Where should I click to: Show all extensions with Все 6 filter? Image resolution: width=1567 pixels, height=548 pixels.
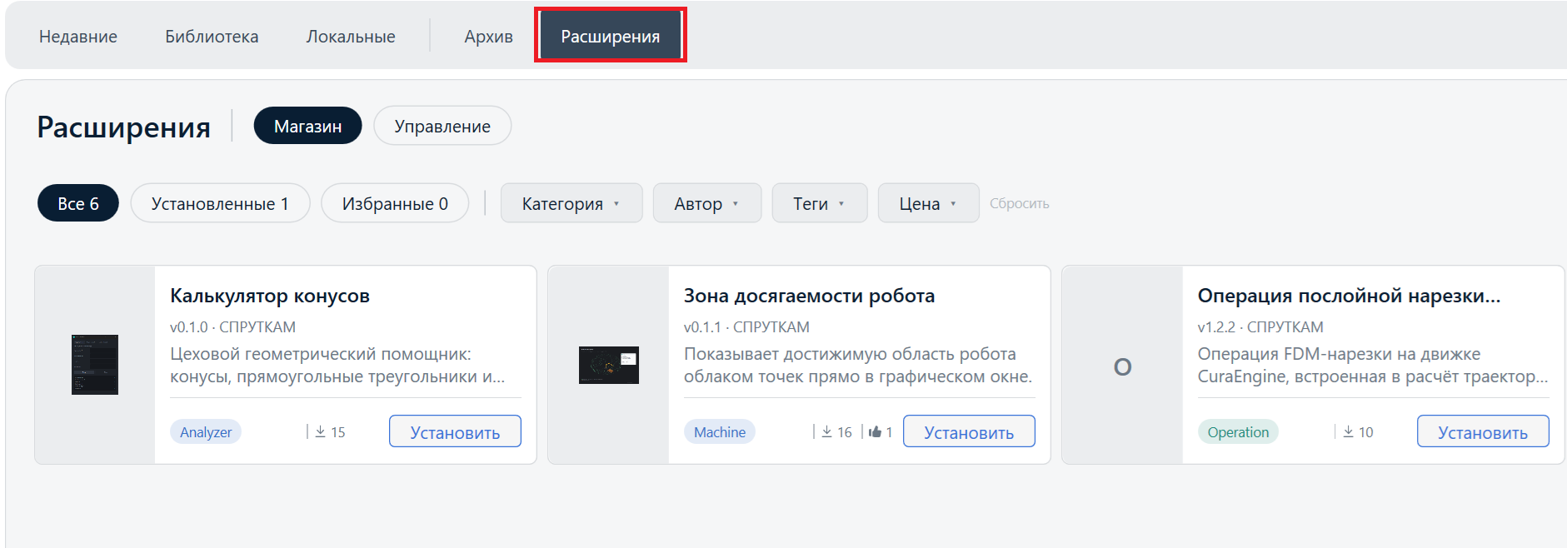pos(78,203)
